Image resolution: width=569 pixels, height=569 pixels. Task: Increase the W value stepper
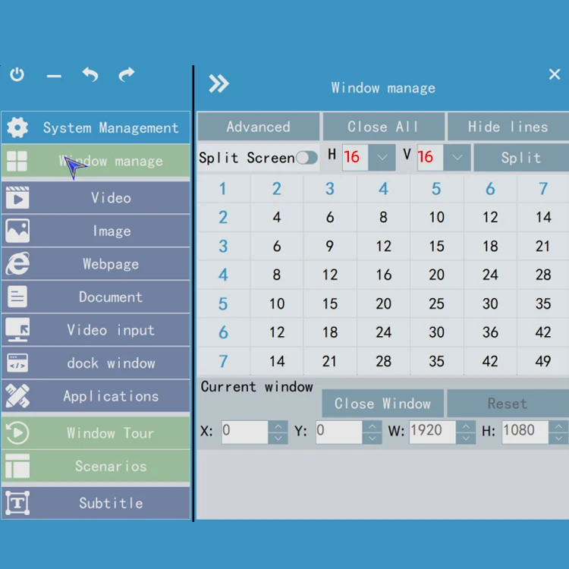pyautogui.click(x=466, y=426)
